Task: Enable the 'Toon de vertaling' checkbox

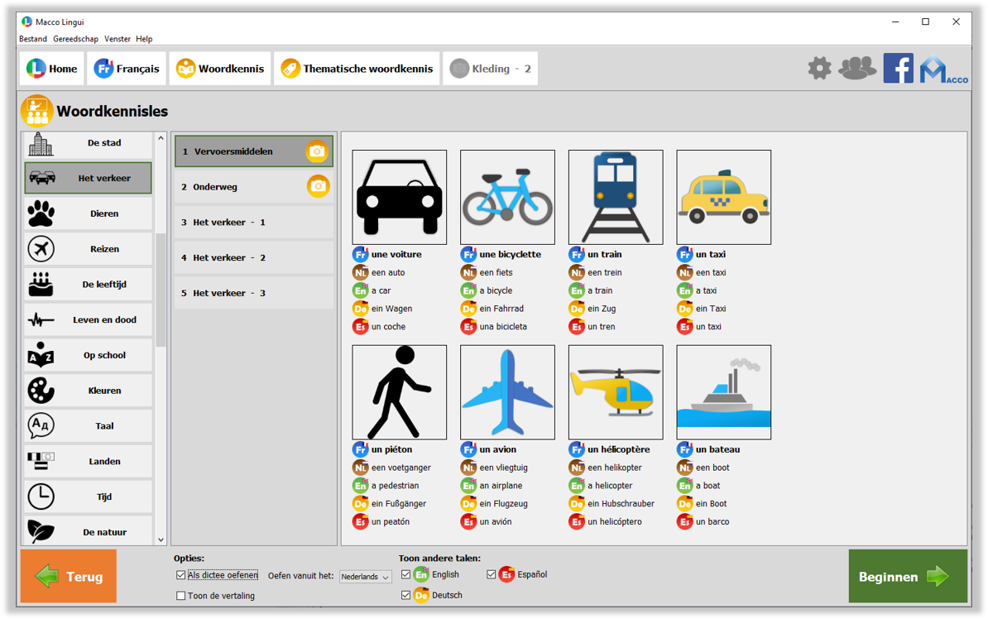Action: click(x=181, y=596)
